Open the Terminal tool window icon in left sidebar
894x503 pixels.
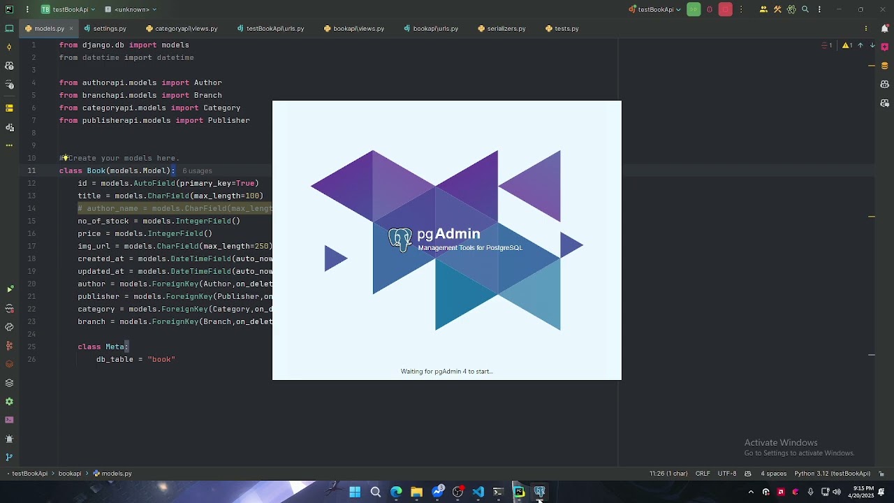pos(9,420)
